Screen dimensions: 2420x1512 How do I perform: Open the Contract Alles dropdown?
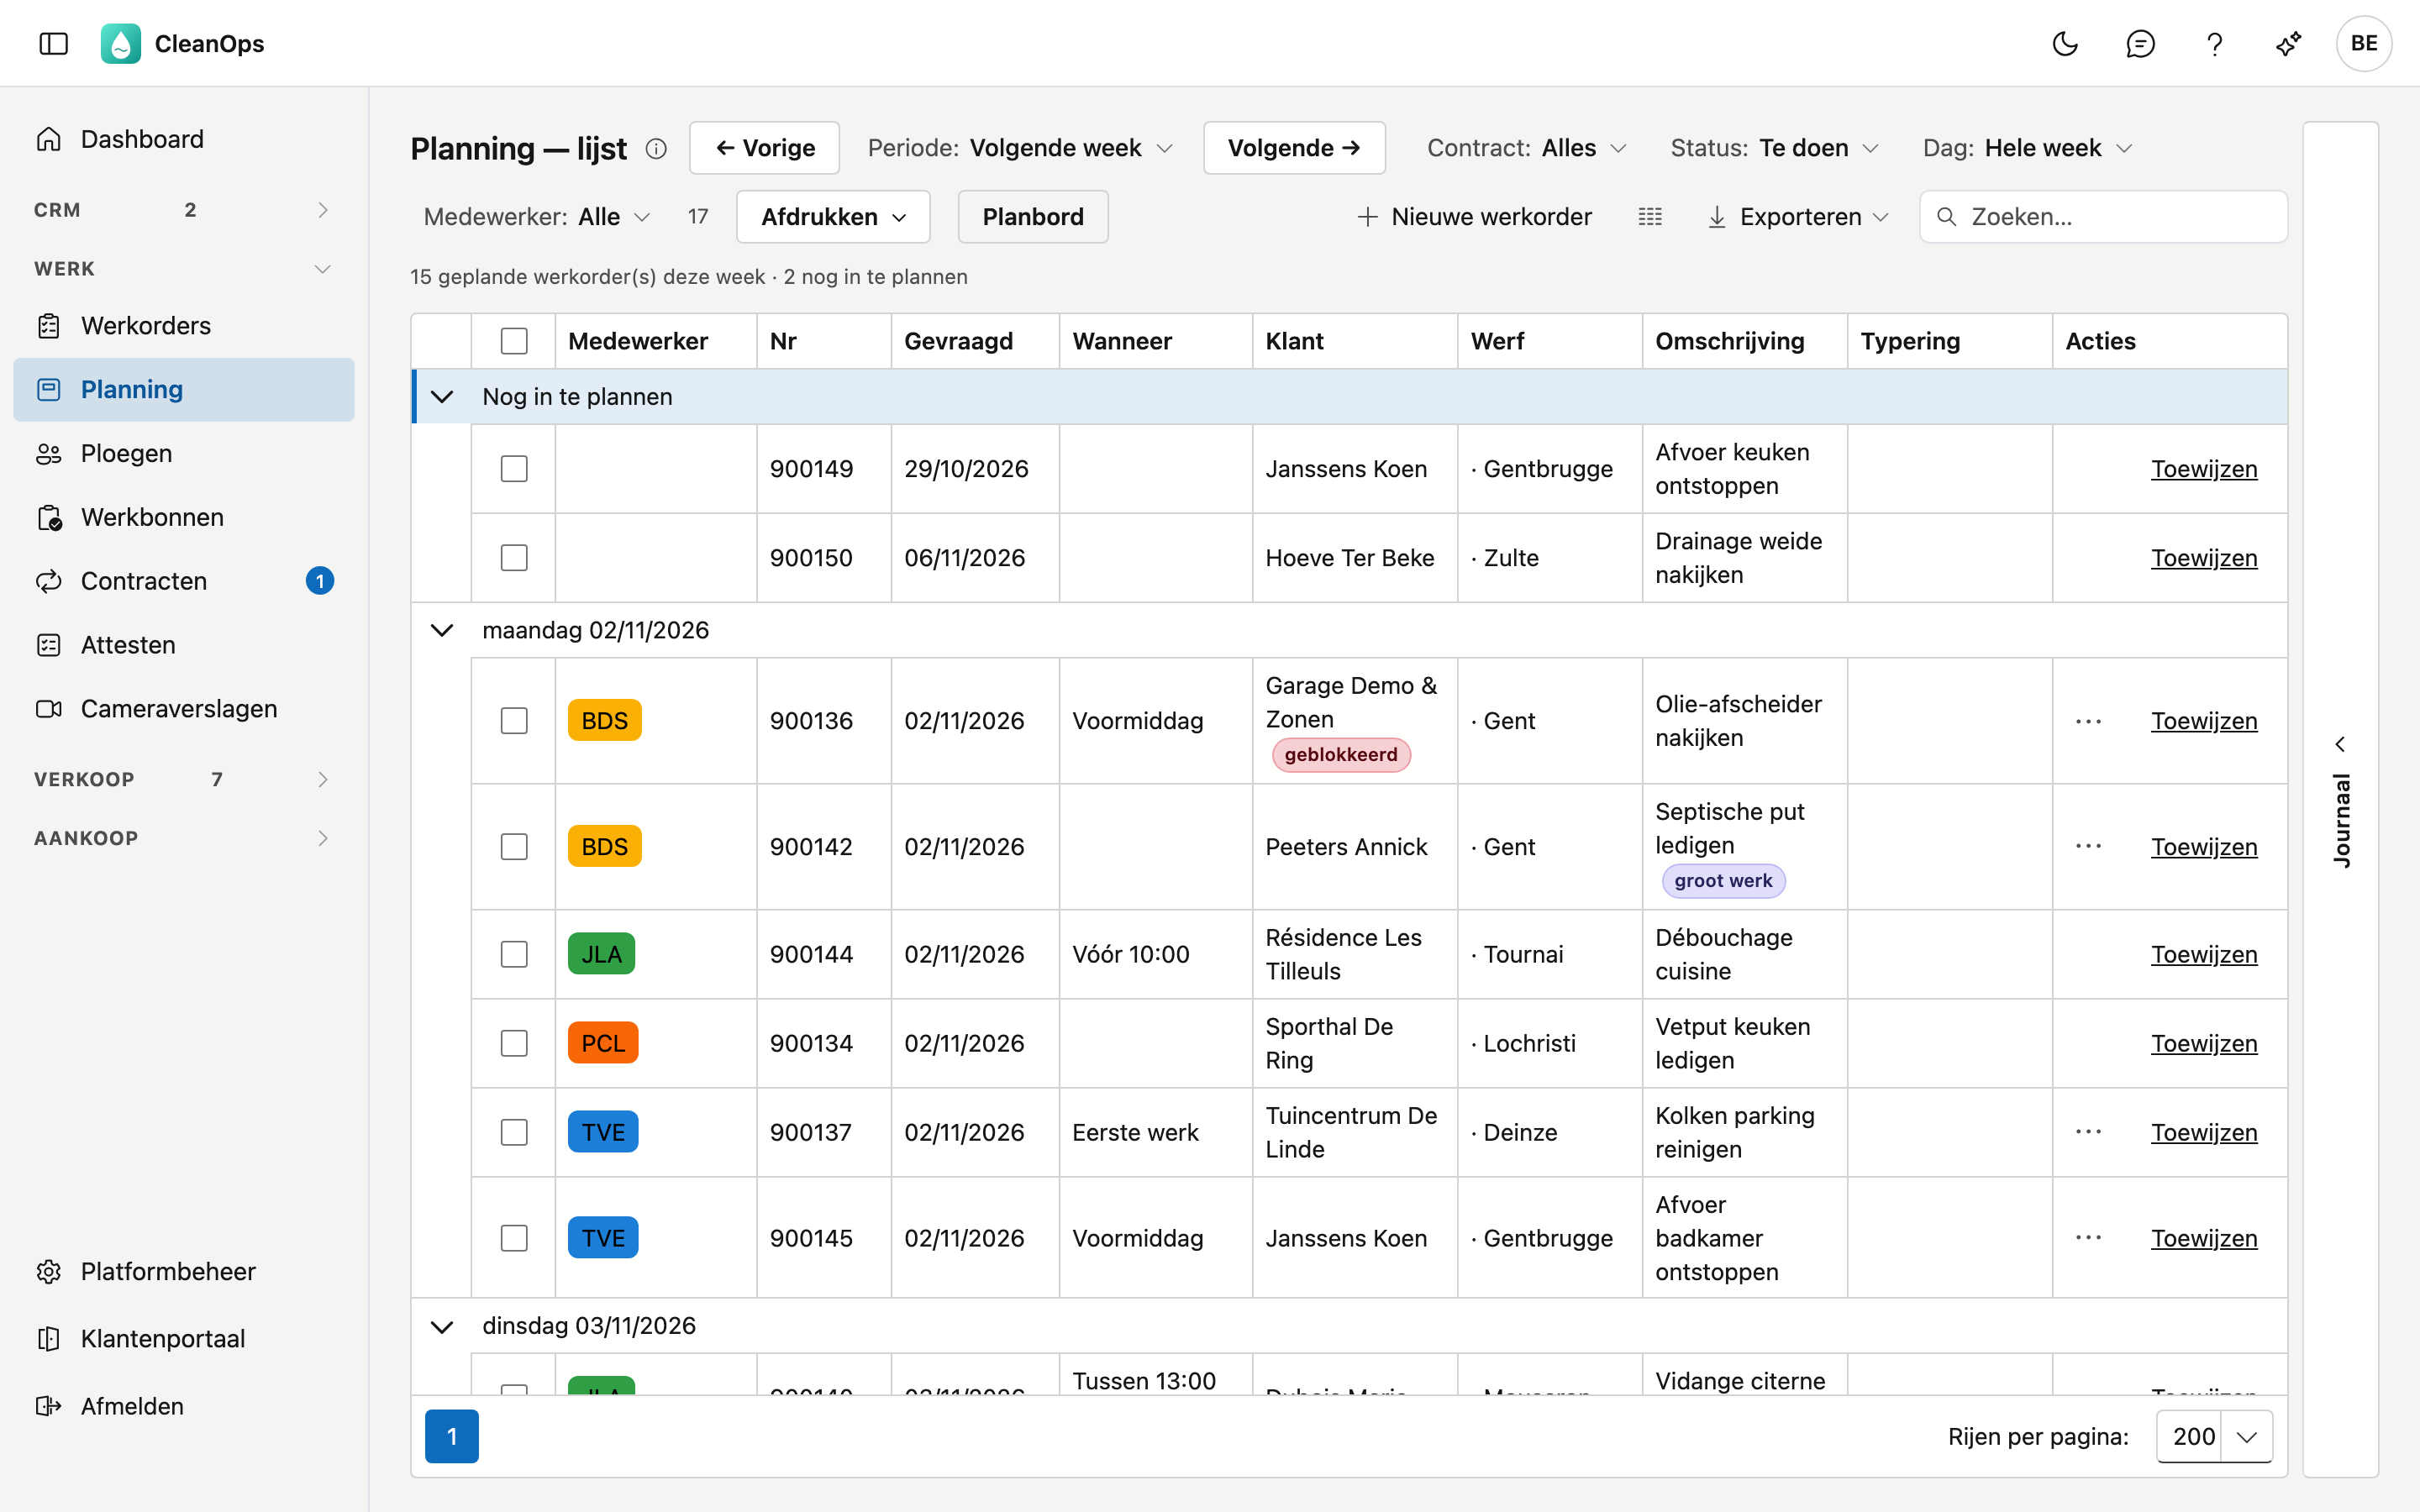[1527, 148]
